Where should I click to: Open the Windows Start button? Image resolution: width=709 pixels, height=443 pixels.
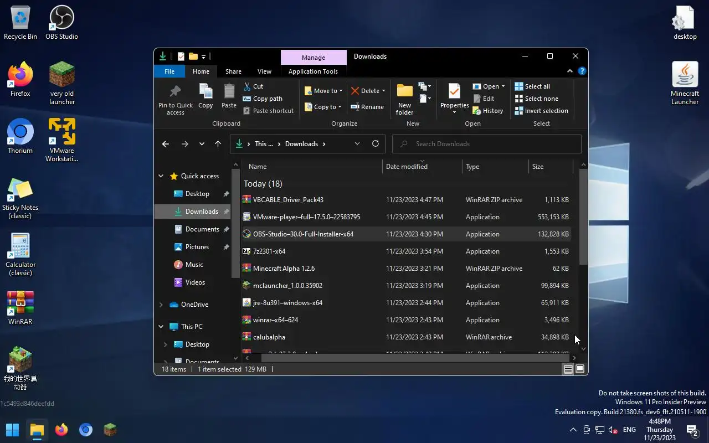(12, 430)
